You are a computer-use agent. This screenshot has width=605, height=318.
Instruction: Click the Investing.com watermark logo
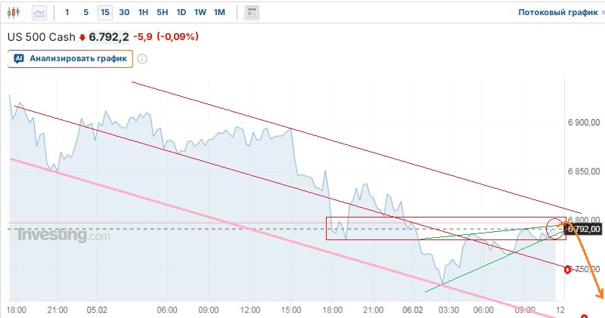click(x=64, y=236)
